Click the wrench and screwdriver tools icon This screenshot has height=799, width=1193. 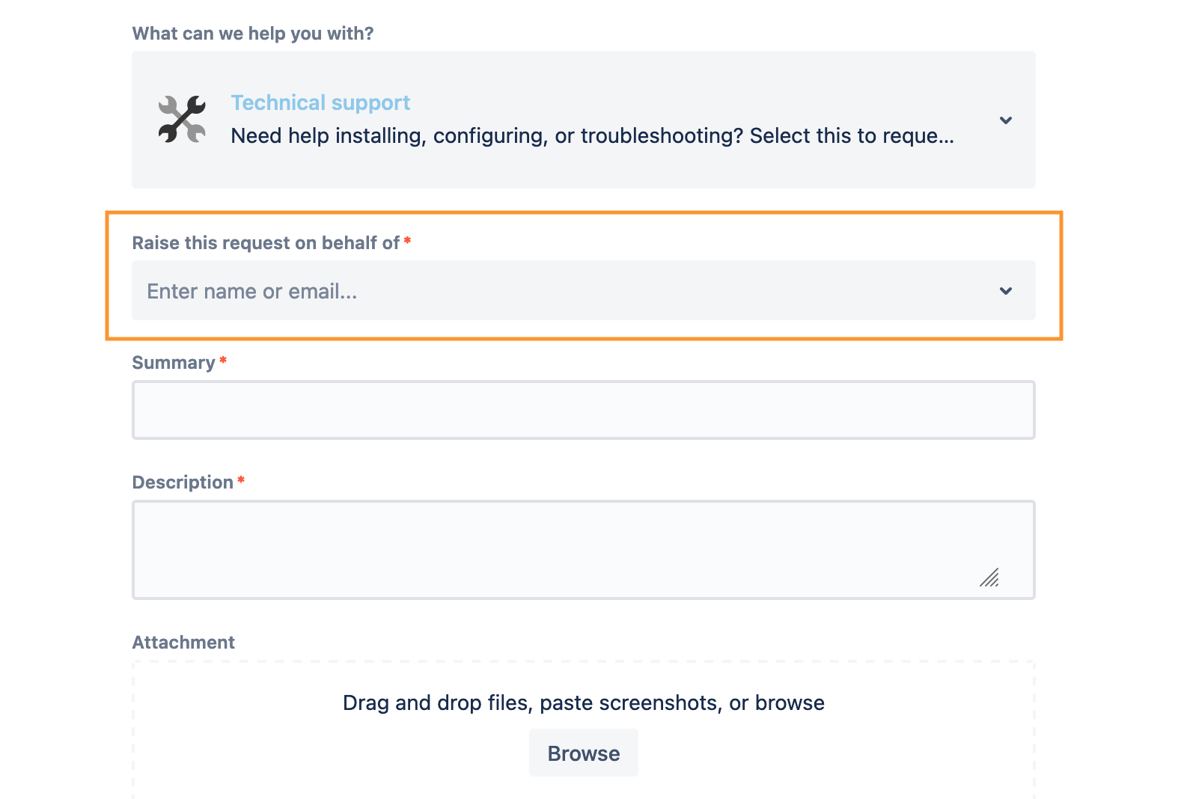tap(182, 120)
